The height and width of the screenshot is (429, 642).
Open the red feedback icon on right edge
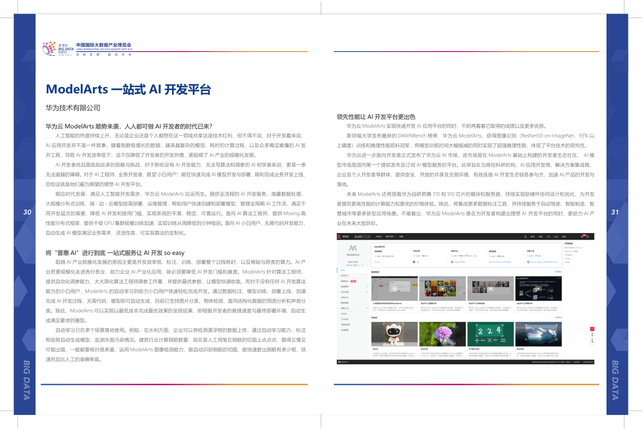[592, 328]
